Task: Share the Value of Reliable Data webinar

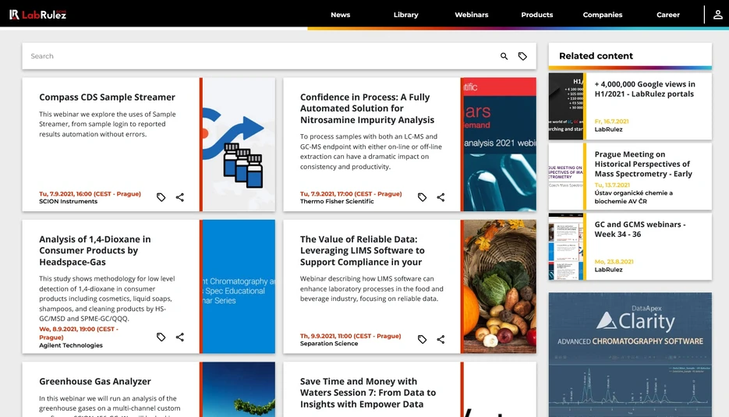Action: tap(441, 339)
